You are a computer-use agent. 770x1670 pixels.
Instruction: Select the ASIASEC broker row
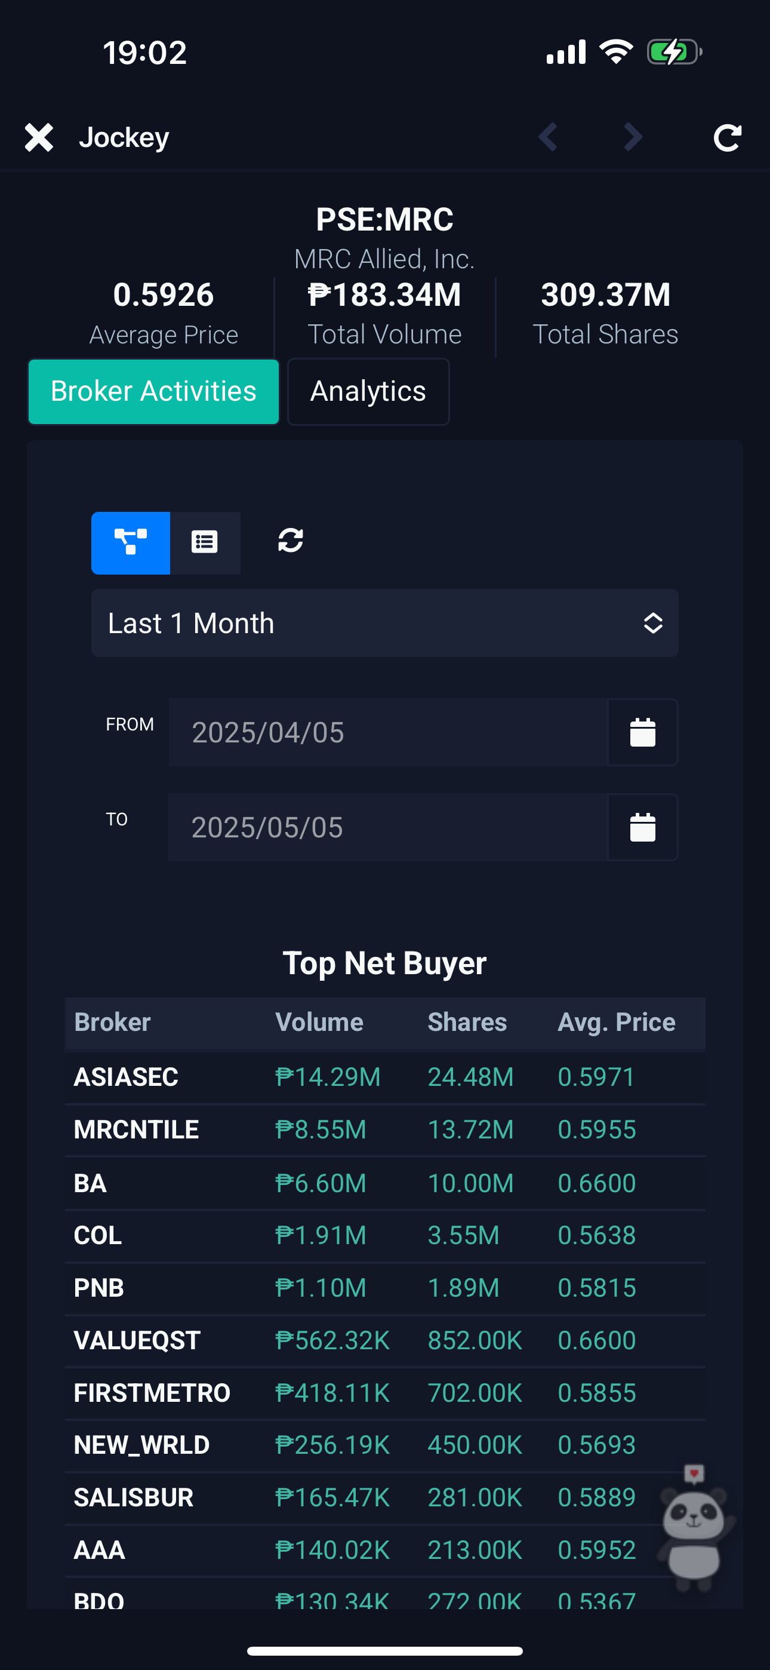pos(385,1077)
